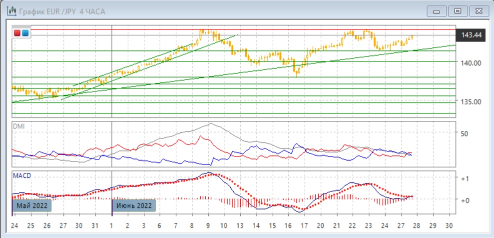
Task: Select the DMI indicator label
Action: [x=18, y=126]
